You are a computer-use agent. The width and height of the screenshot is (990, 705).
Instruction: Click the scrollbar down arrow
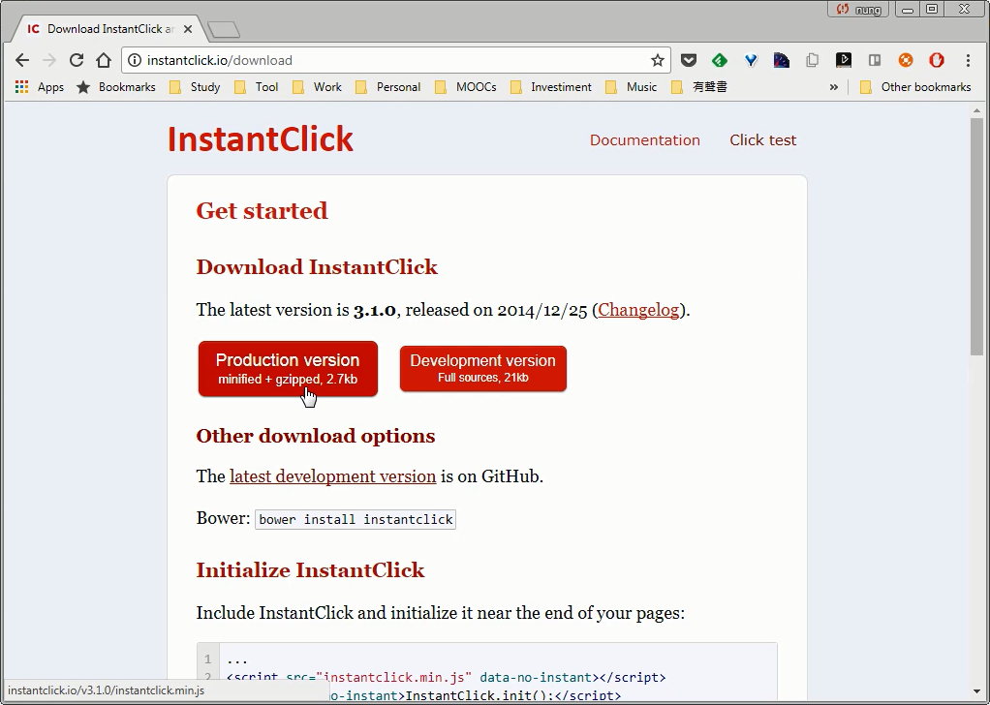pyautogui.click(x=976, y=693)
